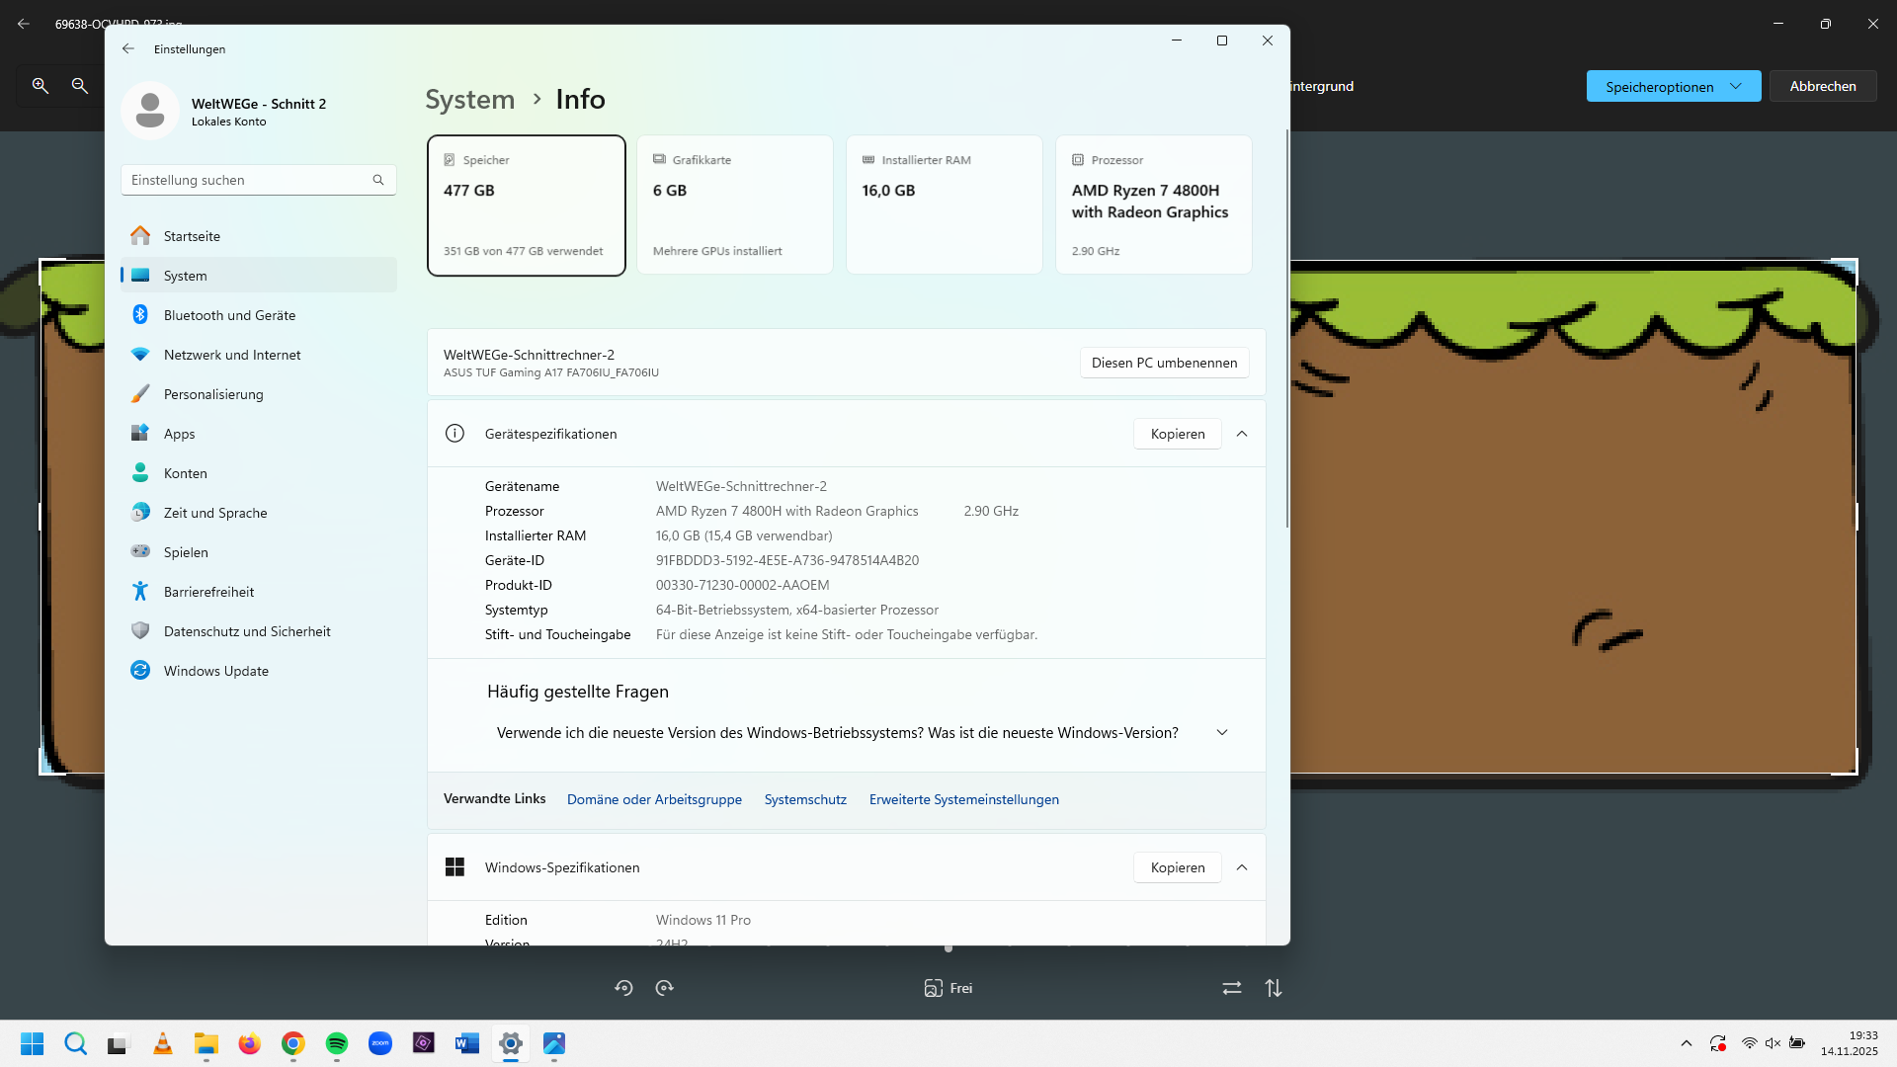
Task: Select Datenschutz und Sicherheit in sidebar
Action: pos(247,631)
